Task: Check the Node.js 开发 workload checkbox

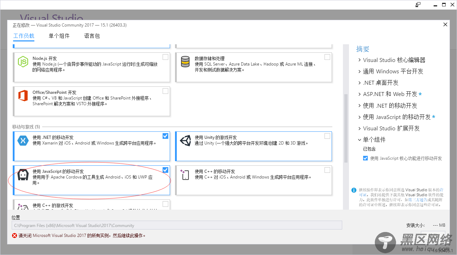Action: [165, 57]
